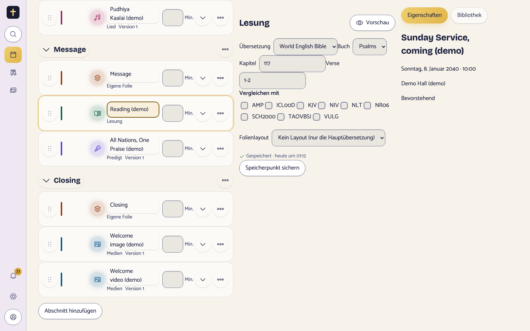Click the book icon of Reading (demo)
The width and height of the screenshot is (530, 331).
coord(98,113)
